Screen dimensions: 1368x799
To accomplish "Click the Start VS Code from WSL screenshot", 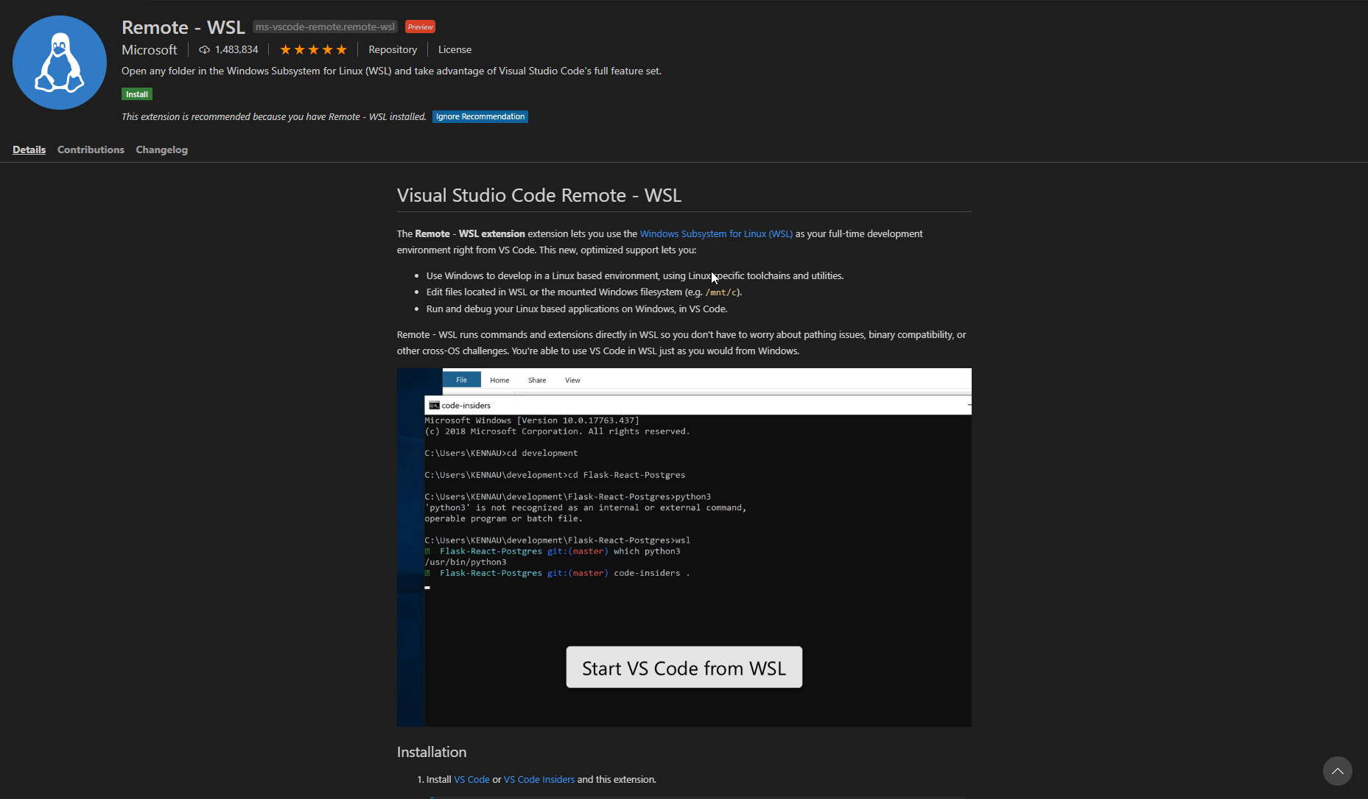I will (684, 547).
